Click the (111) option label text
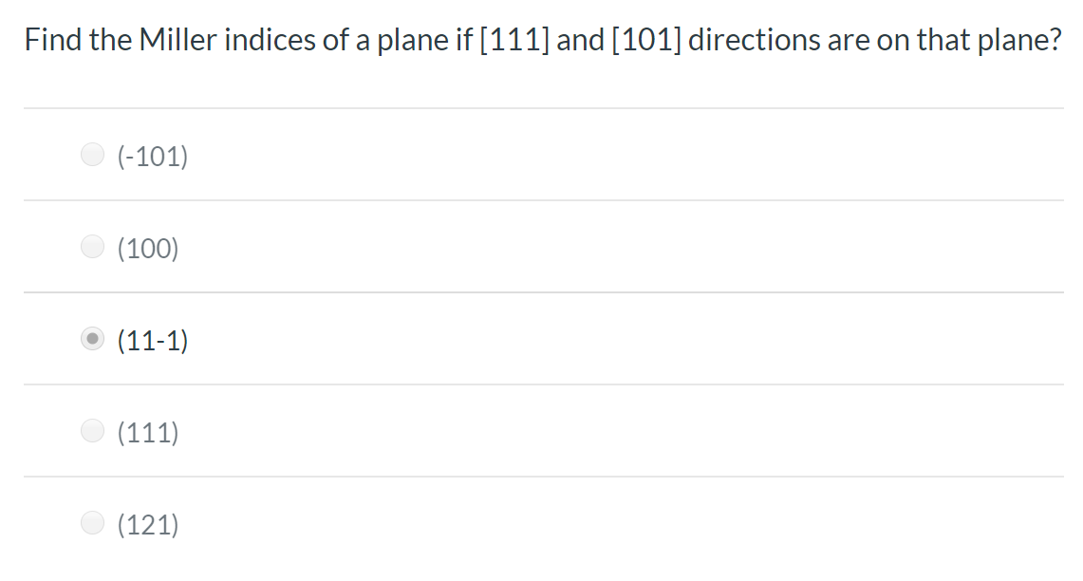This screenshot has height=581, width=1083. [148, 432]
